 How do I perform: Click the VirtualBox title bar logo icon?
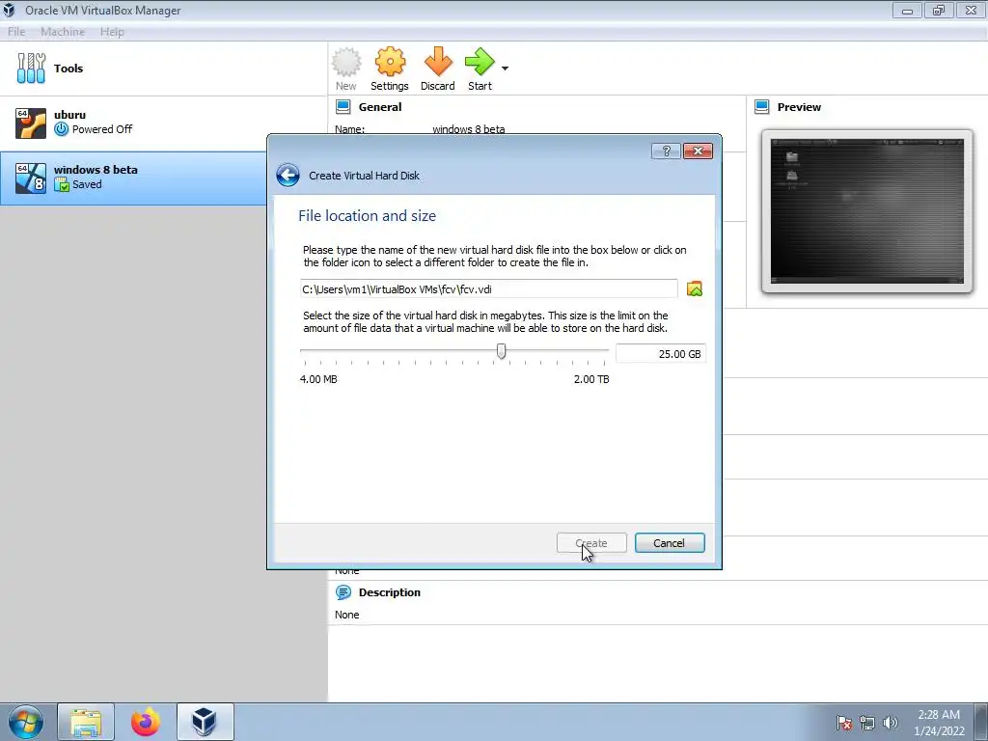tap(10, 10)
